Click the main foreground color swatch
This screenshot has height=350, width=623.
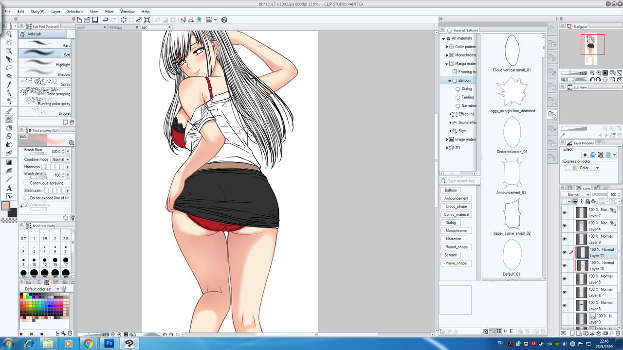[5, 206]
